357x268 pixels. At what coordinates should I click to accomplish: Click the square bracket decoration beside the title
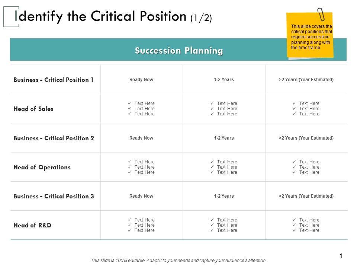10,17
